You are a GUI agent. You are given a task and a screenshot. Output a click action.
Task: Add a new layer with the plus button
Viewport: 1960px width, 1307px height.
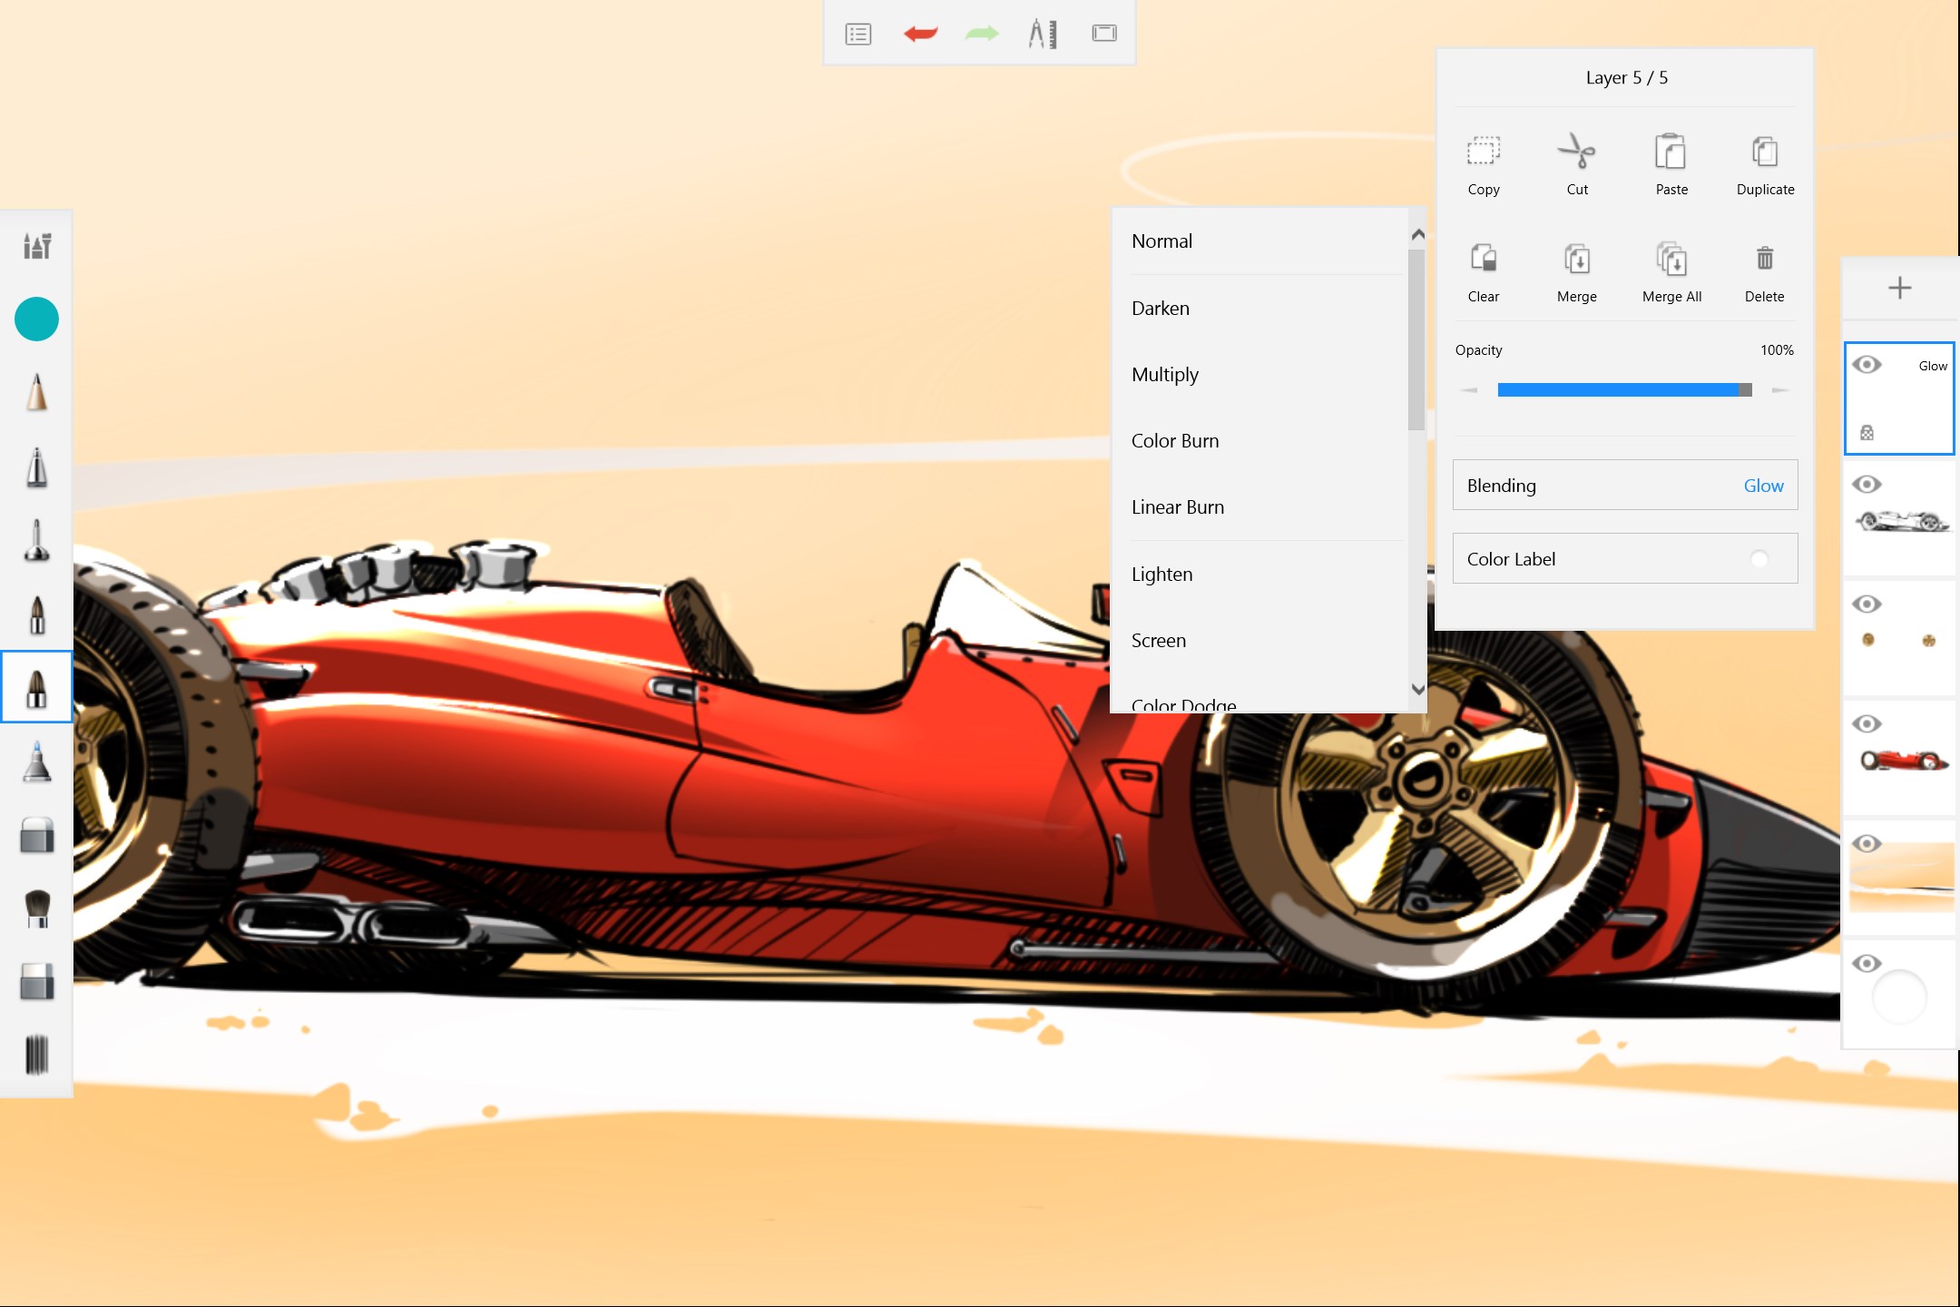tap(1900, 288)
